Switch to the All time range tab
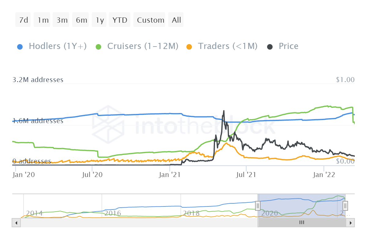This screenshot has height=245, width=367. [x=176, y=20]
